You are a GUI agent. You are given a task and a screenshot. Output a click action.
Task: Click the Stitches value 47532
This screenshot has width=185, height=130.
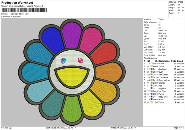tap(180, 2)
